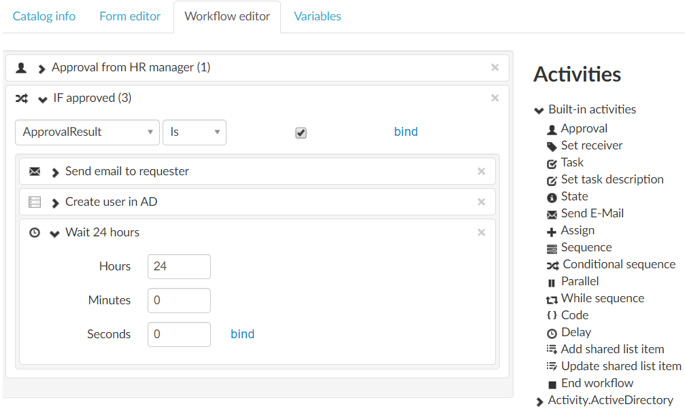Switch to the Form editor tab

click(x=130, y=16)
